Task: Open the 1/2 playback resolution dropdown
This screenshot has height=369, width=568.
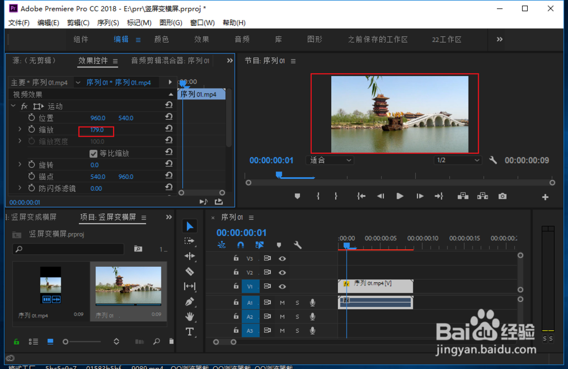Action: tap(458, 160)
